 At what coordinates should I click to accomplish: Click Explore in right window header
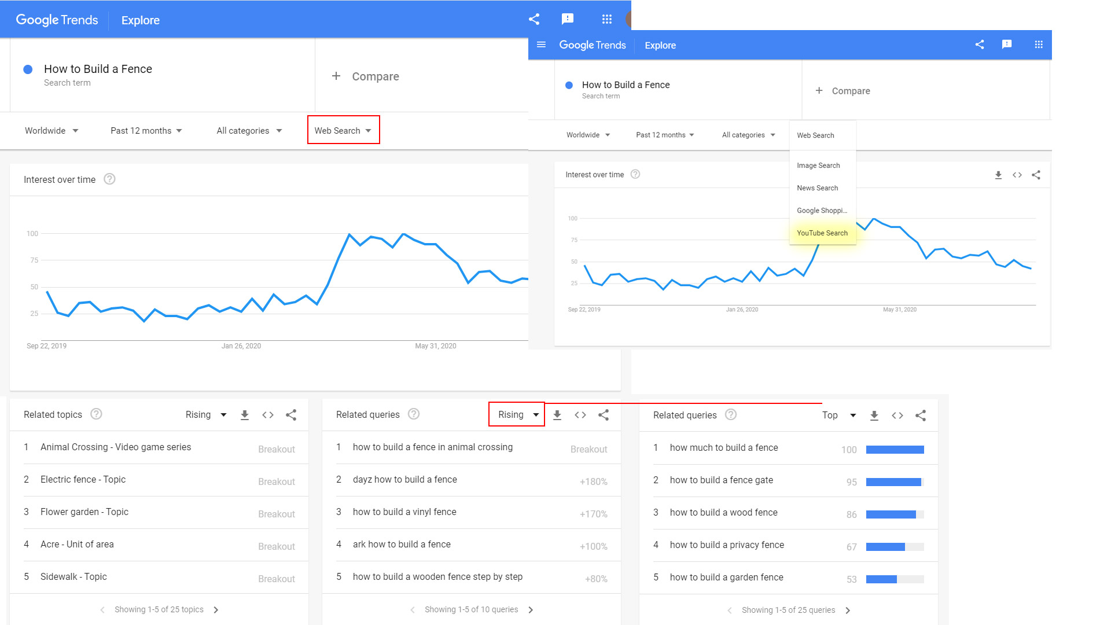660,45
